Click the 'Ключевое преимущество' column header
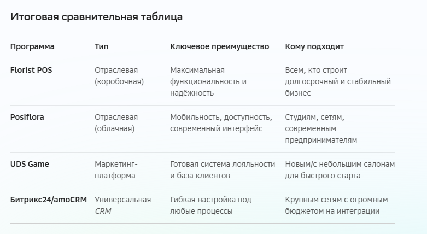 point(219,47)
